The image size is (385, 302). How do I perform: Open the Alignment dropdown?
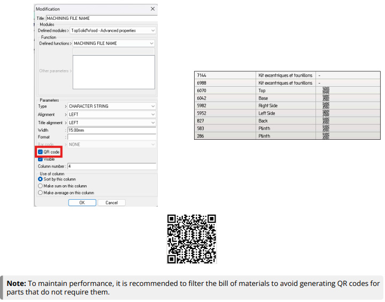click(112, 115)
